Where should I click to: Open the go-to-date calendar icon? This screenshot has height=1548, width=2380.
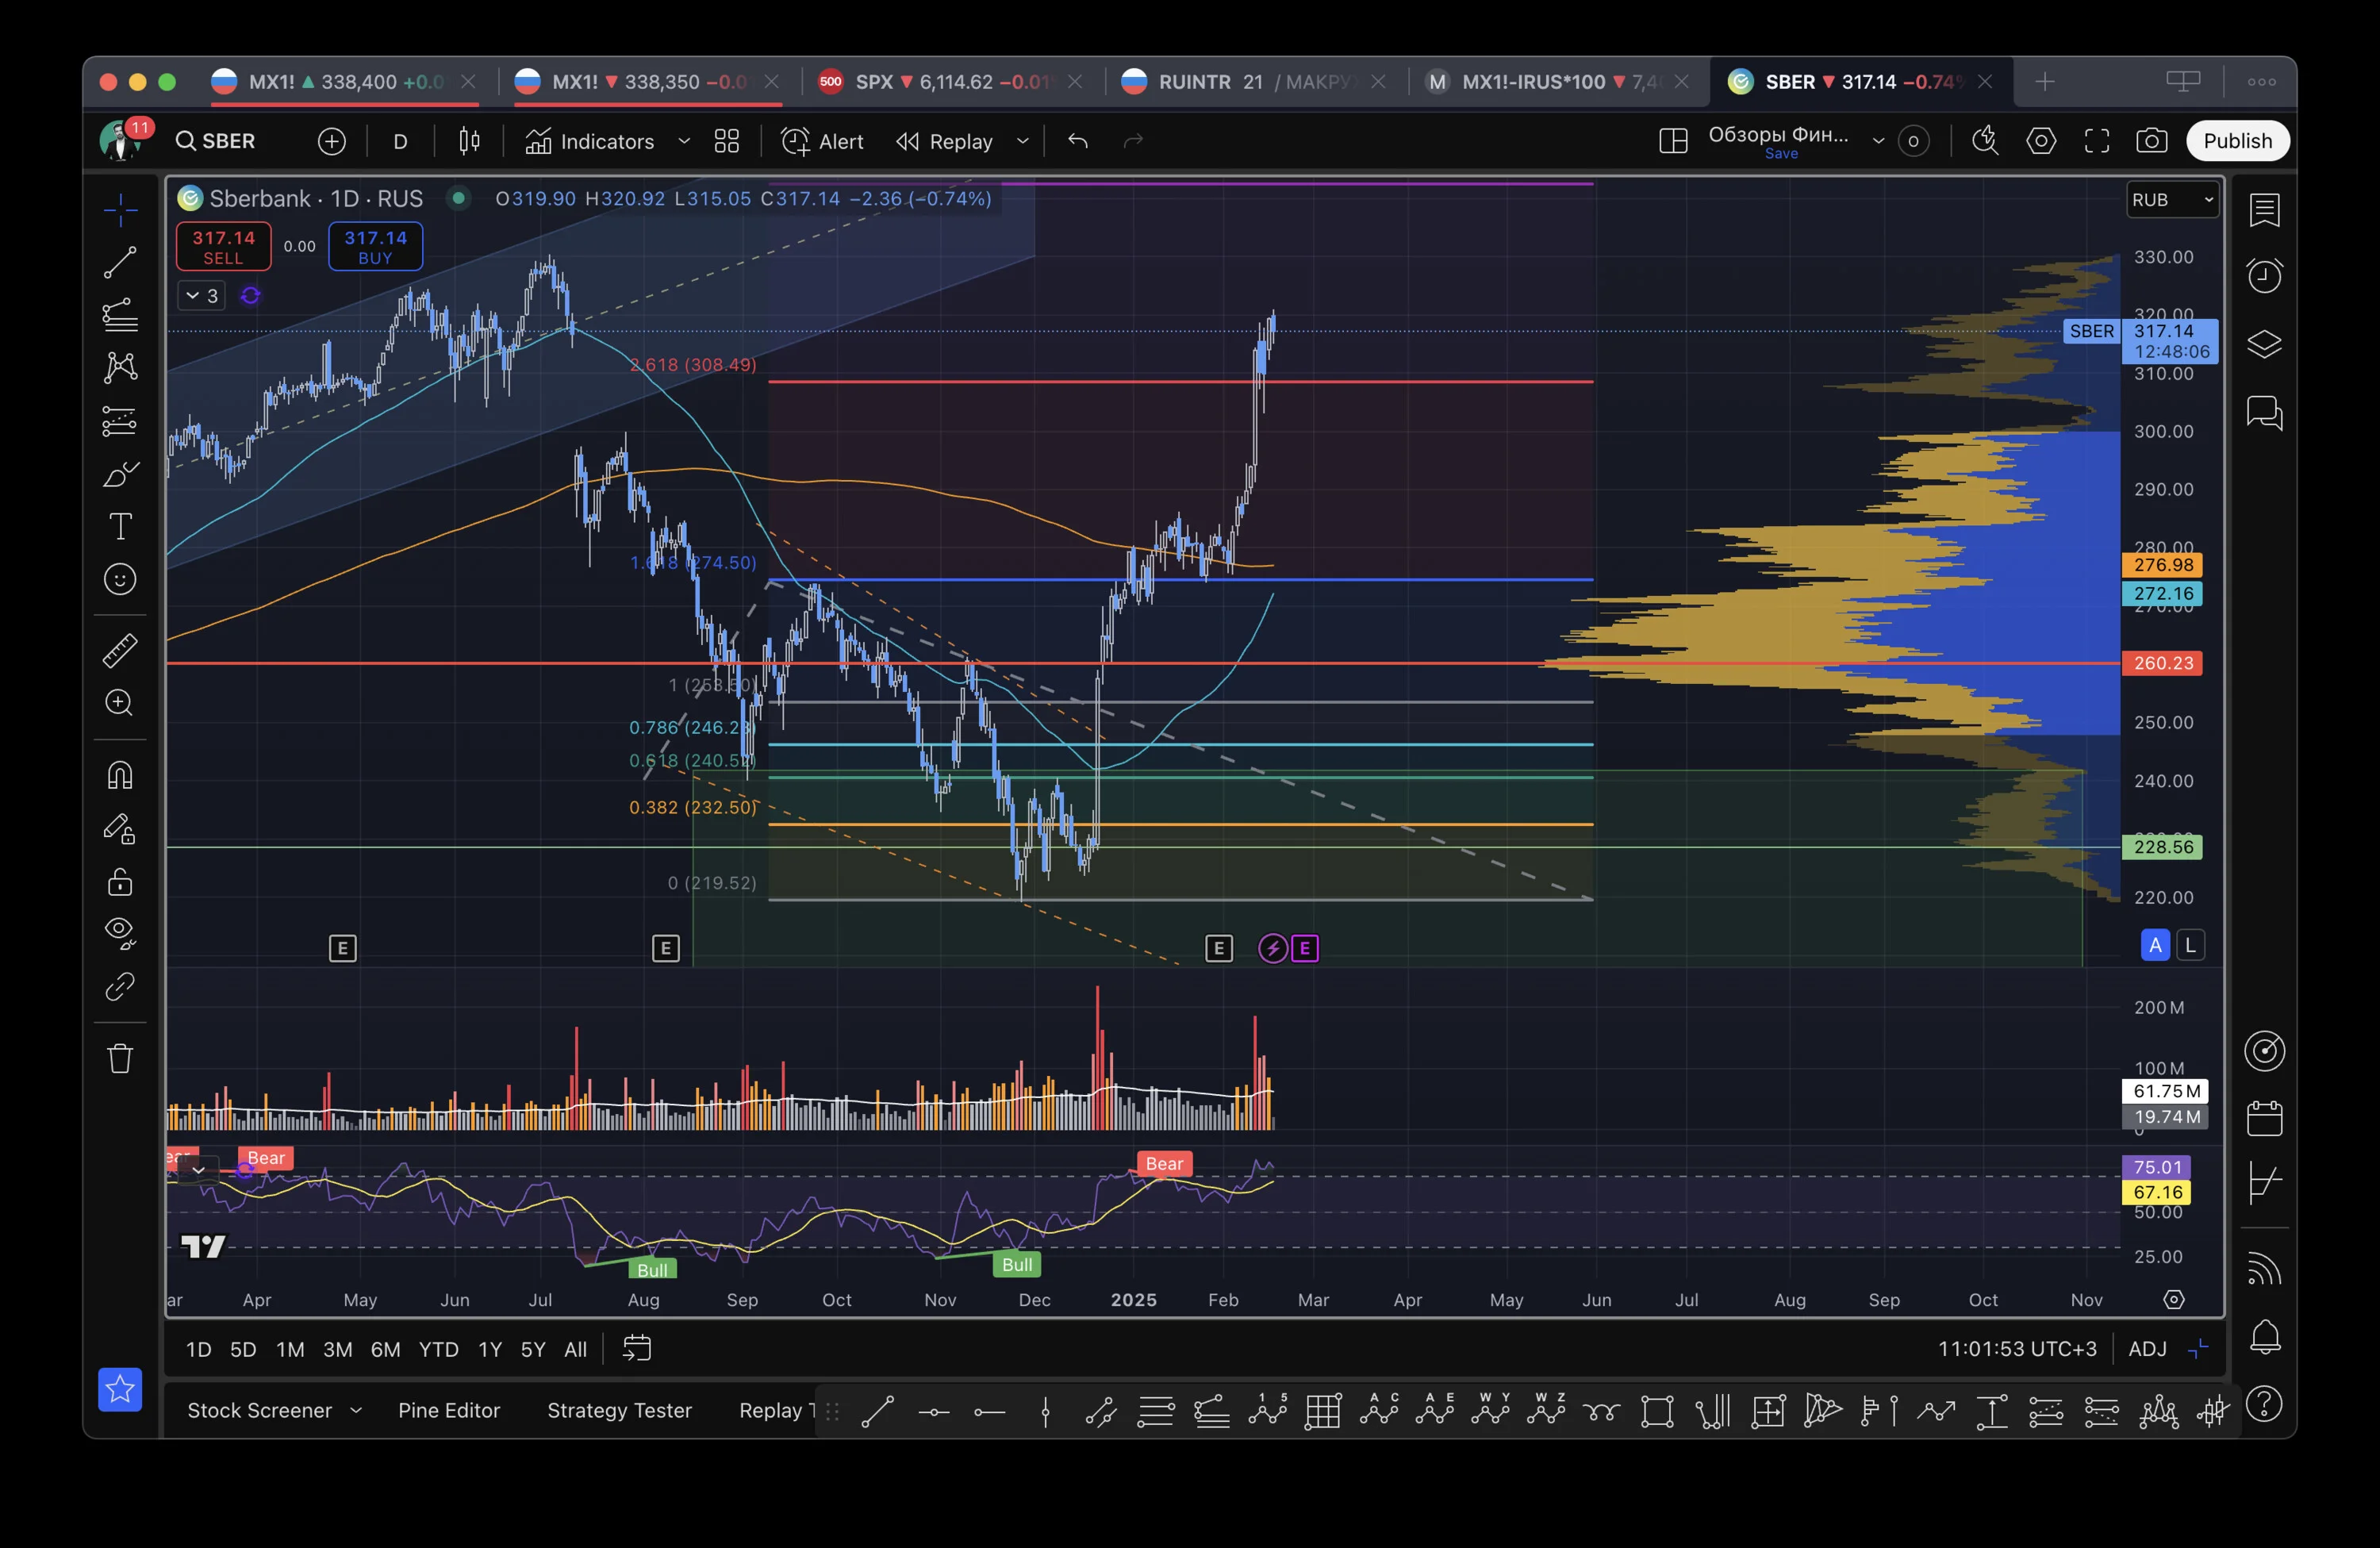tap(637, 1349)
